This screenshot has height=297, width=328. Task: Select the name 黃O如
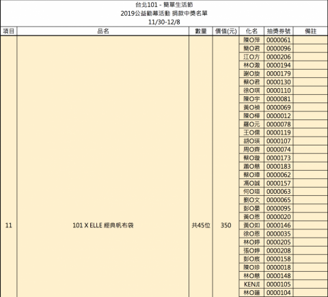[251, 225]
